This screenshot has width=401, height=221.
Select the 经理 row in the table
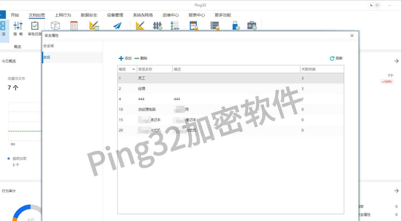[188, 88]
